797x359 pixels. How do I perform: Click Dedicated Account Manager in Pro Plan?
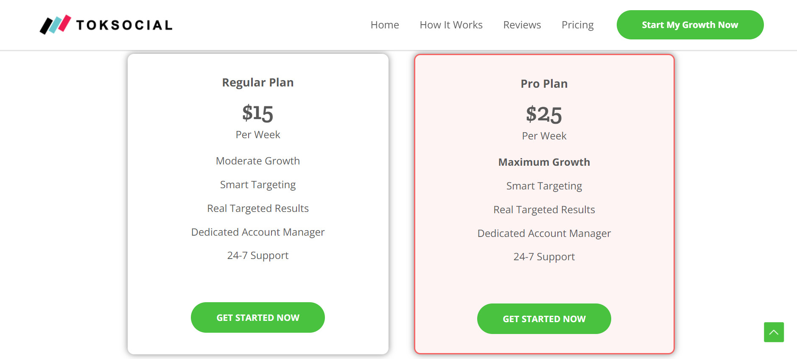[x=544, y=233]
